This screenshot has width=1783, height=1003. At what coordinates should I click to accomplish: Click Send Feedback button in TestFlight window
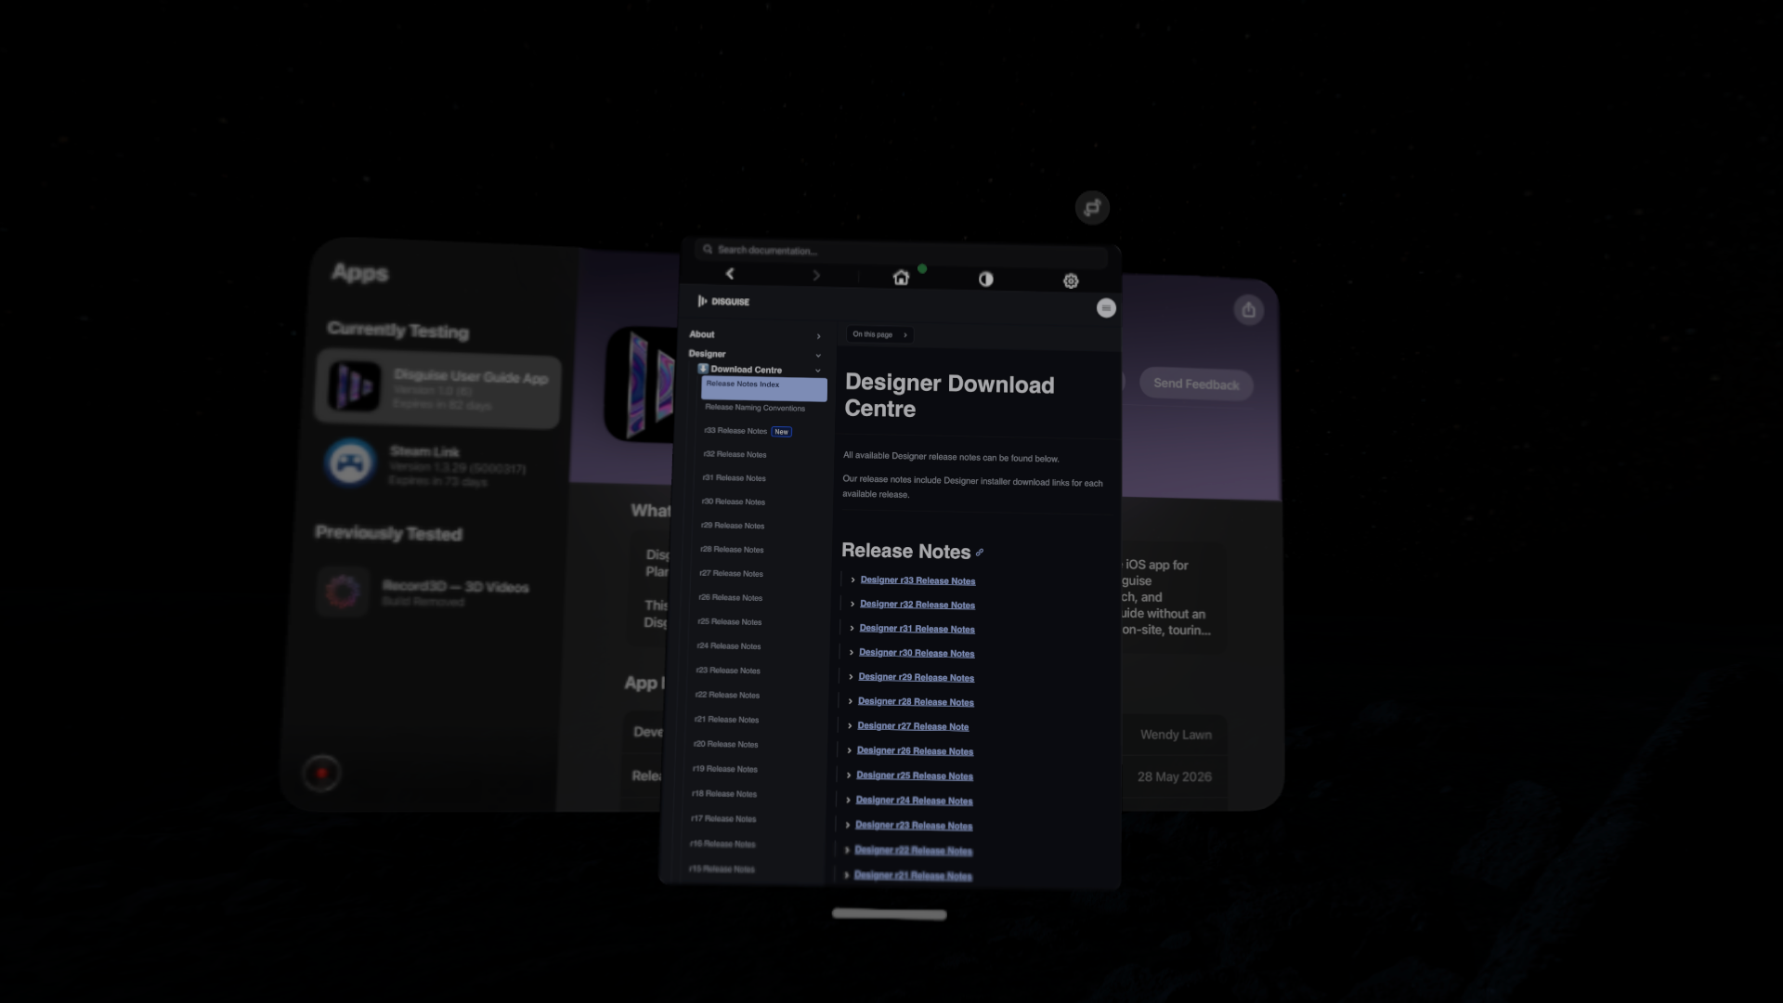pyautogui.click(x=1196, y=384)
